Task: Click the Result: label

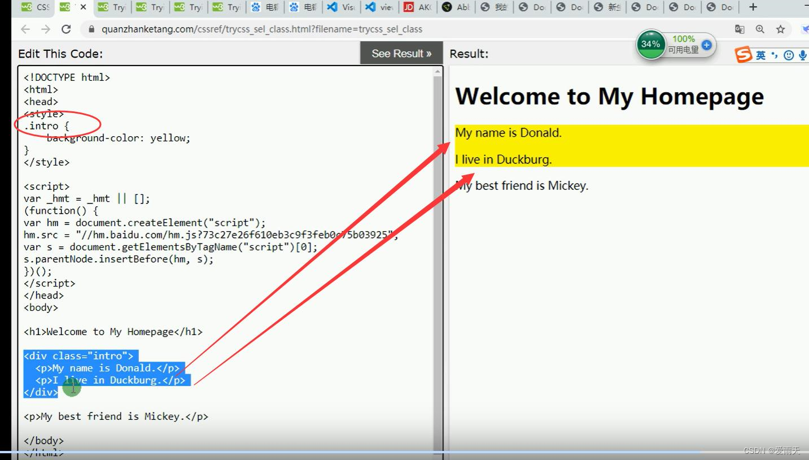Action: (469, 54)
